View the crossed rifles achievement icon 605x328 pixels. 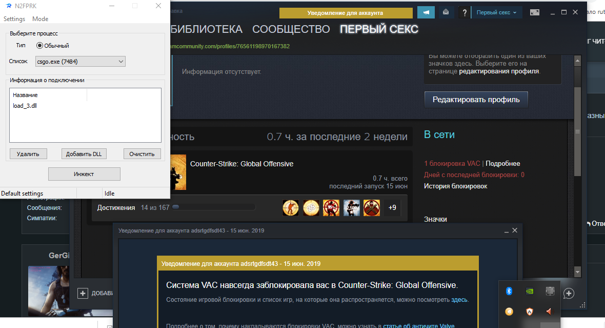pos(372,208)
